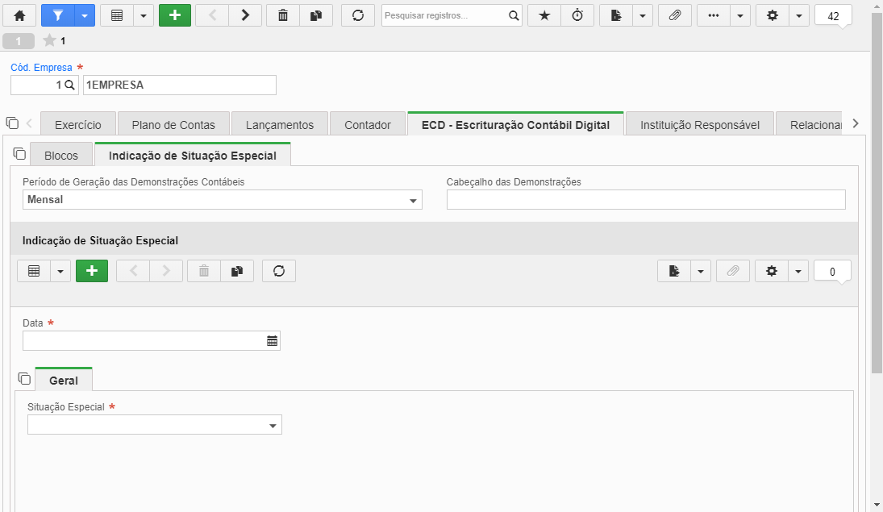Viewport: 883px width, 512px height.
Task: Select ECD - Escrituração Contábil Digital tab
Action: pos(515,124)
